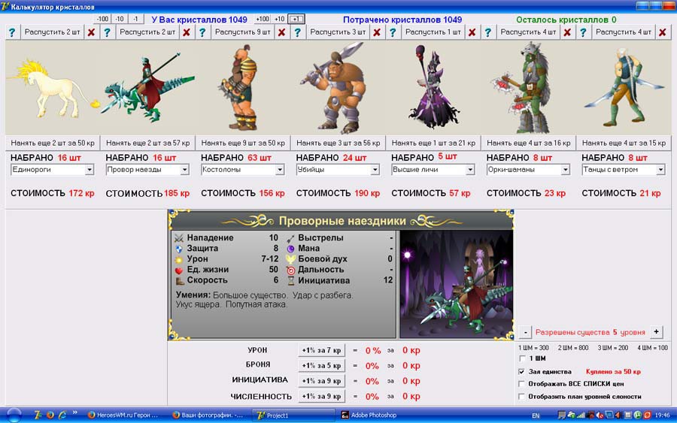The height and width of the screenshot is (423, 677).
Task: Dismiss 3 units with Распустить 3 шт
Action: pos(338,32)
